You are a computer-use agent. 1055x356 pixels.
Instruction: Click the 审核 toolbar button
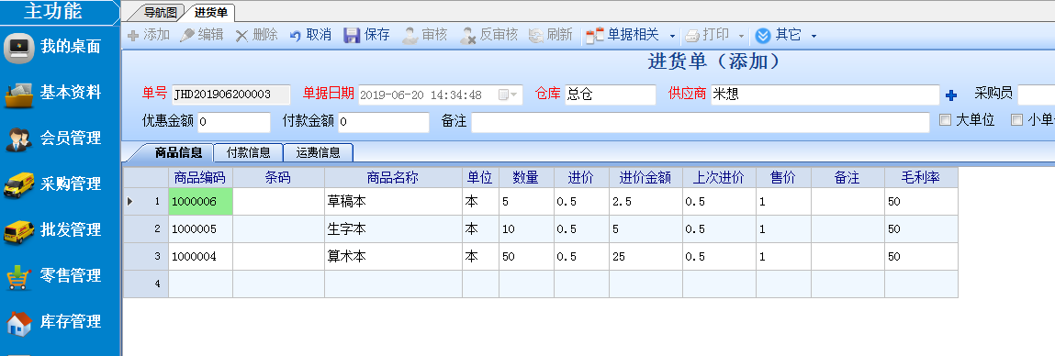point(424,35)
